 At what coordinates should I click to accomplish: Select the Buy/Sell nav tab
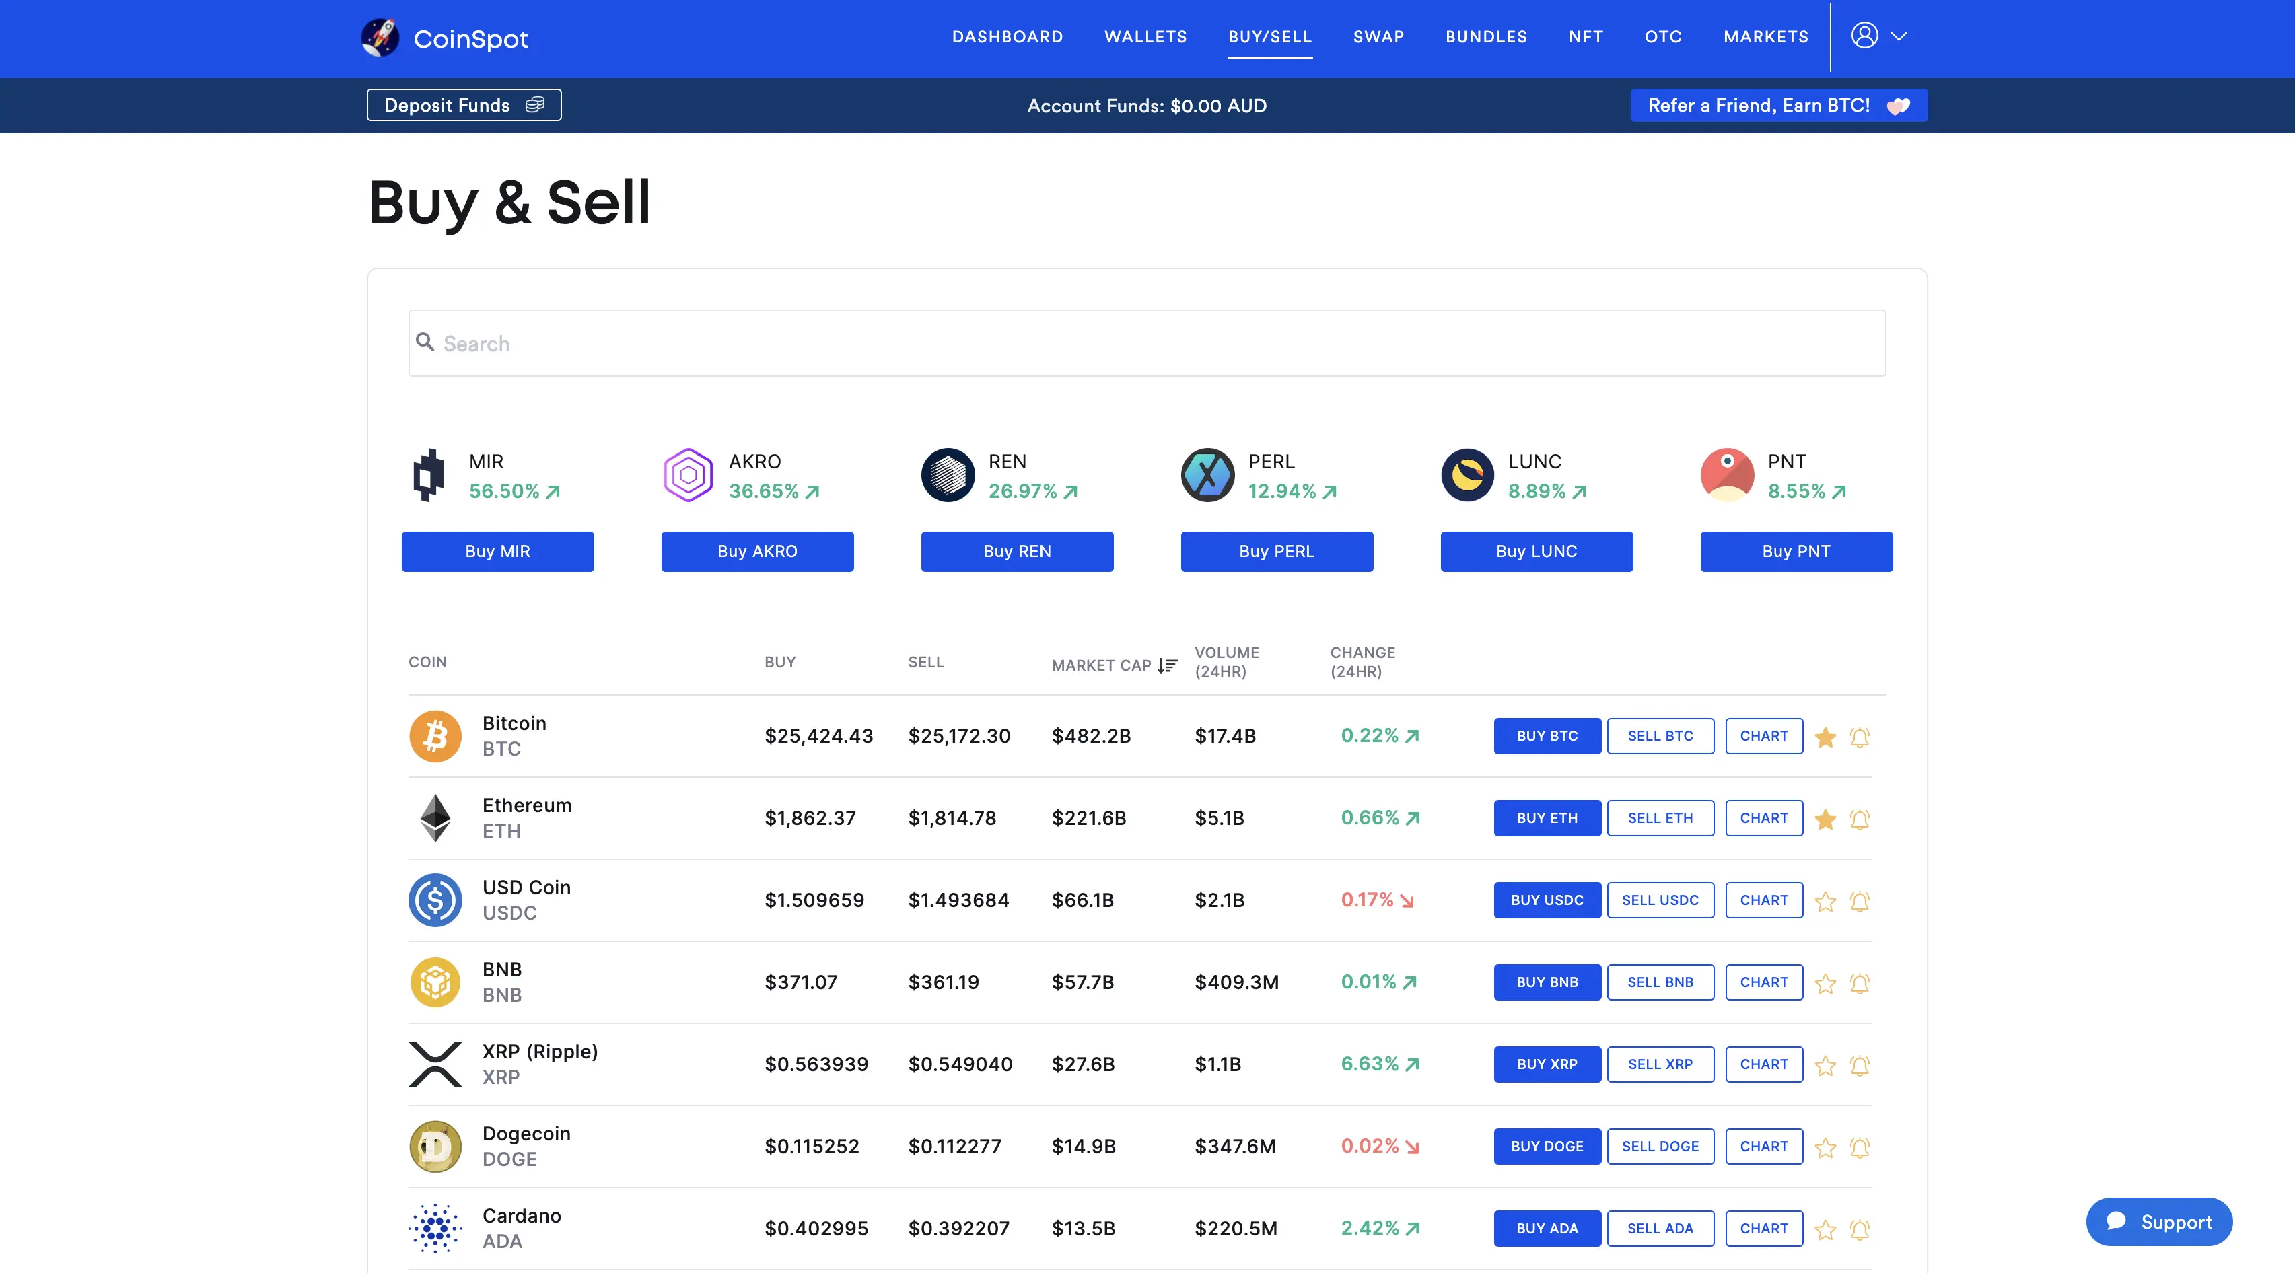click(x=1269, y=36)
